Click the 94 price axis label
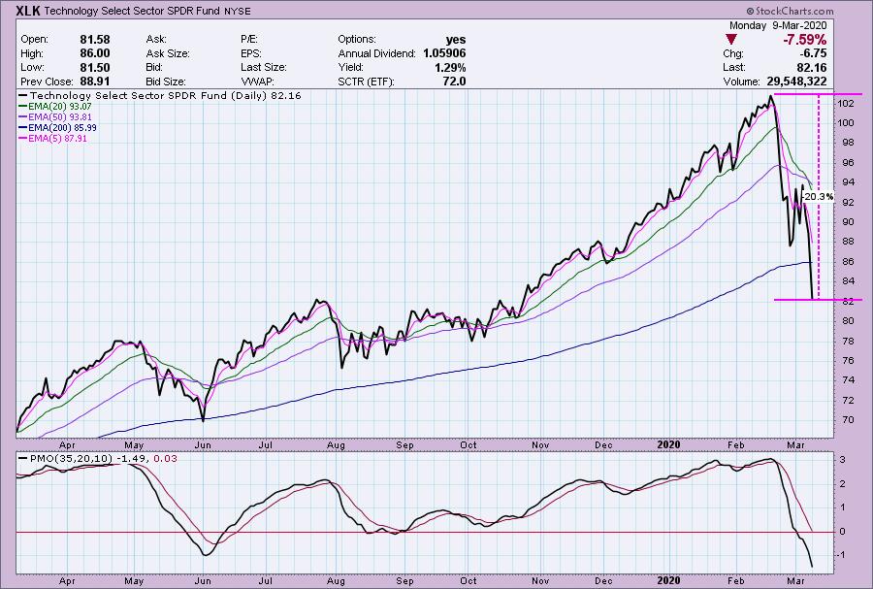The image size is (873, 589). coord(847,182)
